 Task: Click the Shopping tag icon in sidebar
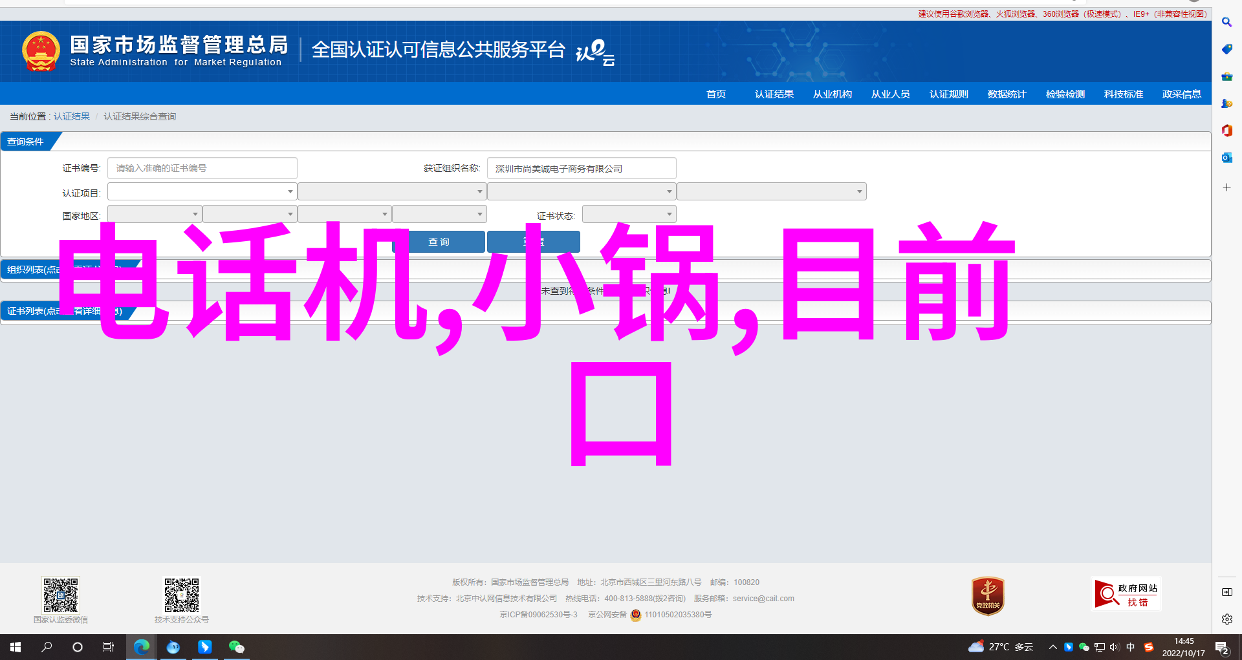(x=1226, y=49)
